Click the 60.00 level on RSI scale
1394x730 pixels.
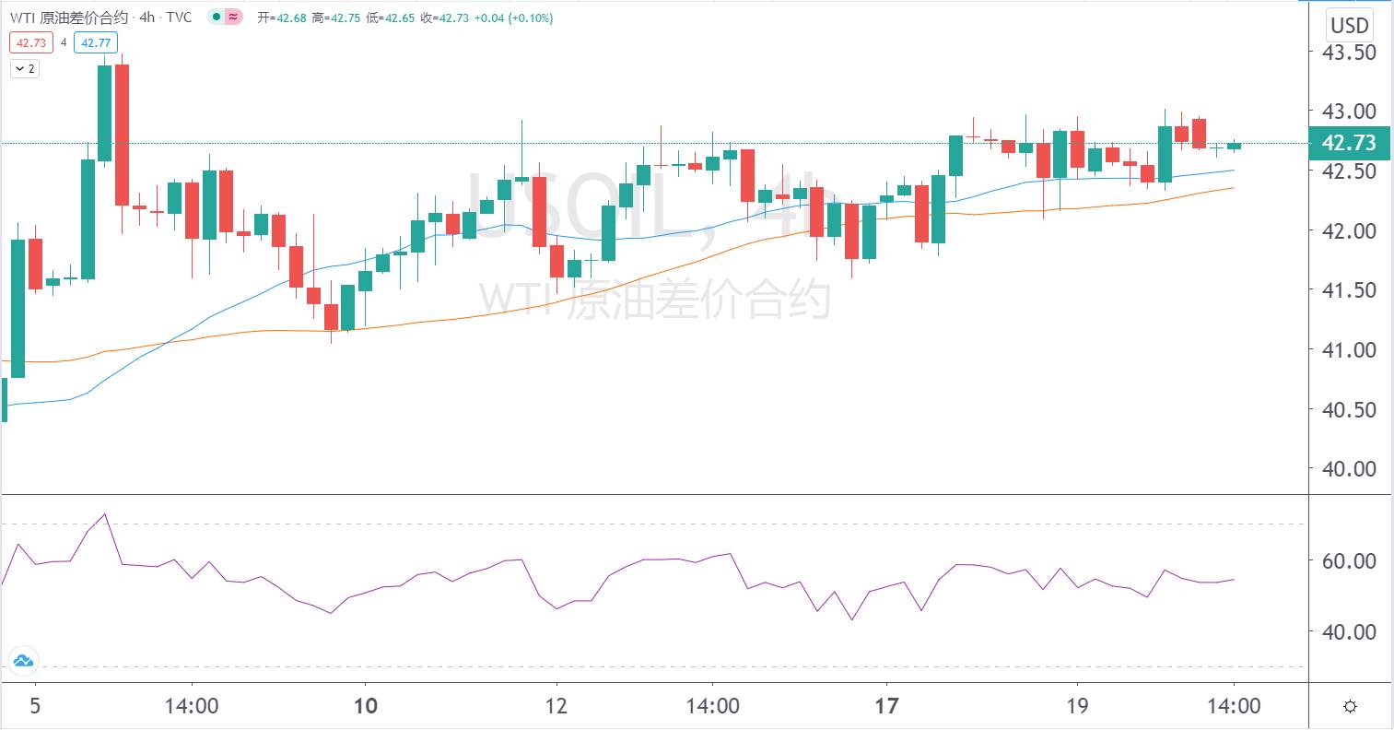pos(1349,561)
